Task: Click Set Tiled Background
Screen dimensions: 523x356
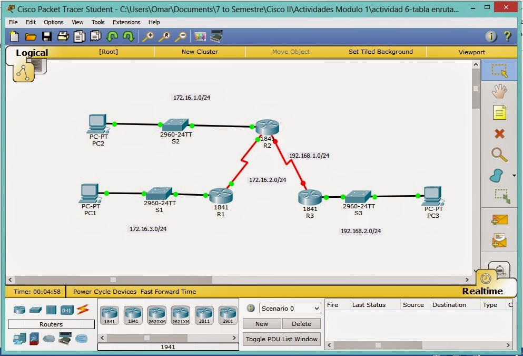Action: point(381,52)
